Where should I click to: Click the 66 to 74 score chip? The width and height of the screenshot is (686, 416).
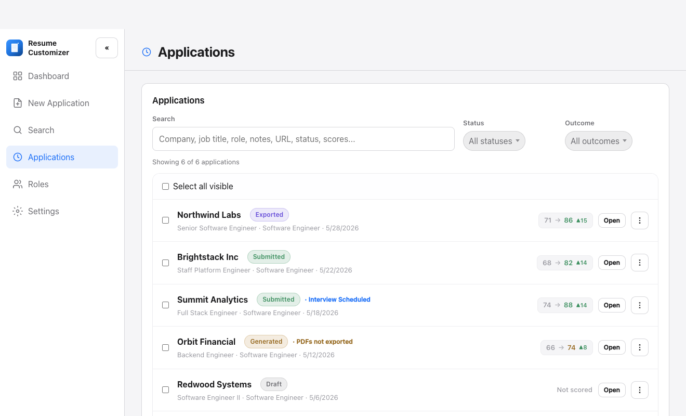566,347
